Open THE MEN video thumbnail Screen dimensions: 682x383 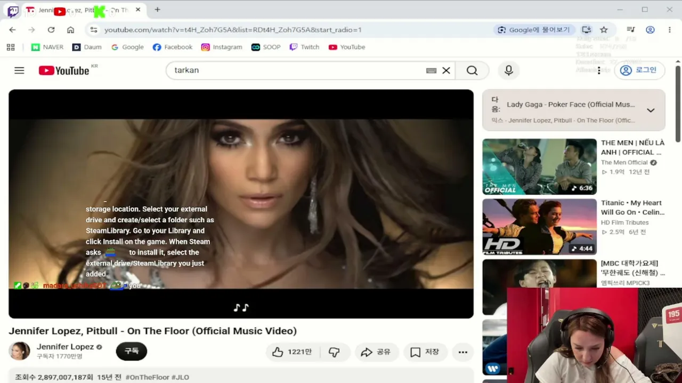pyautogui.click(x=539, y=166)
